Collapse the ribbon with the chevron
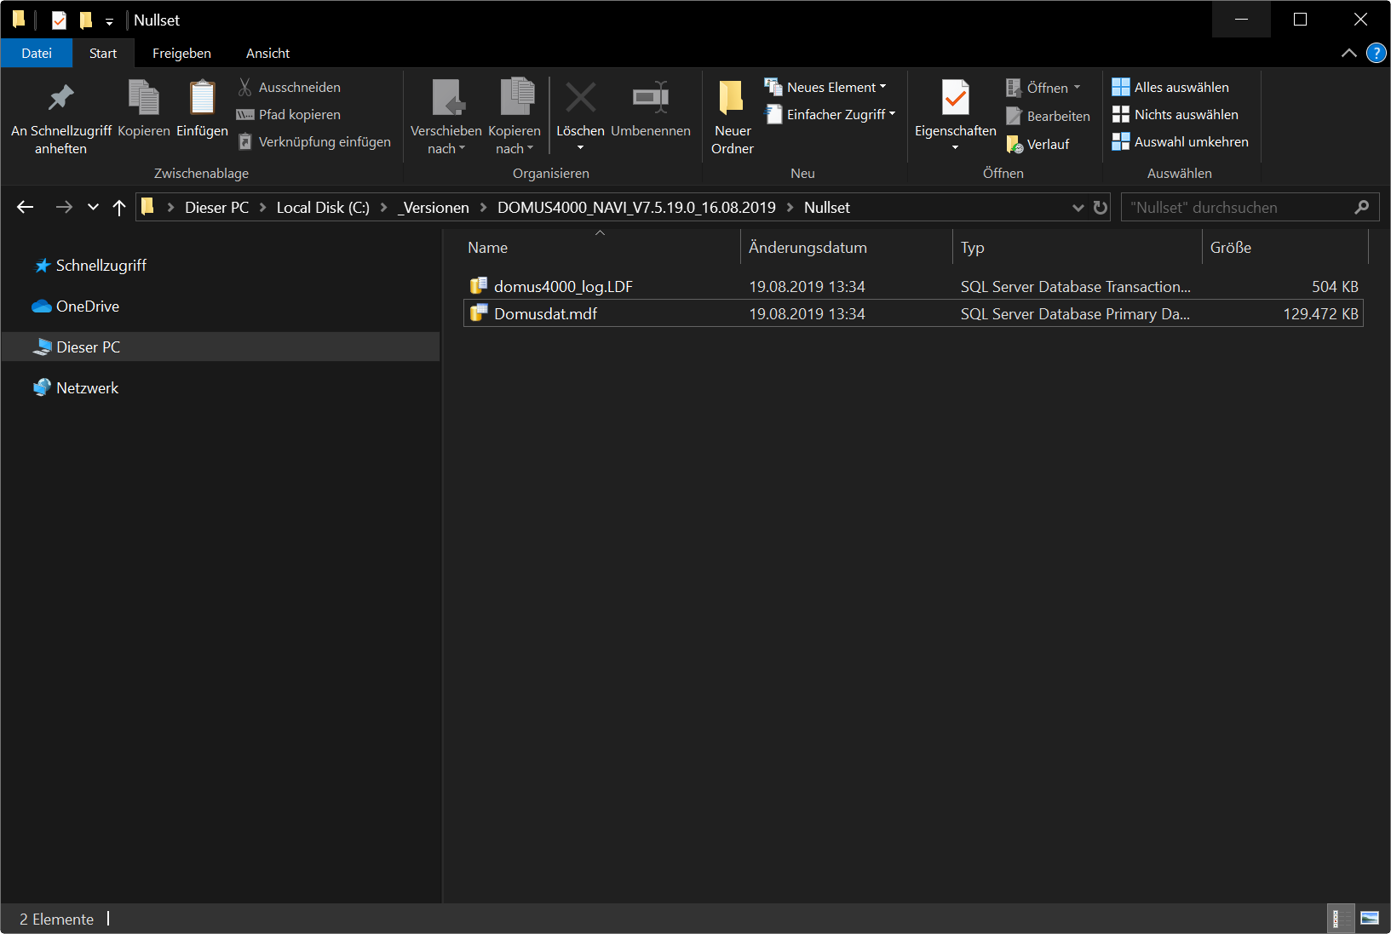 1348,53
